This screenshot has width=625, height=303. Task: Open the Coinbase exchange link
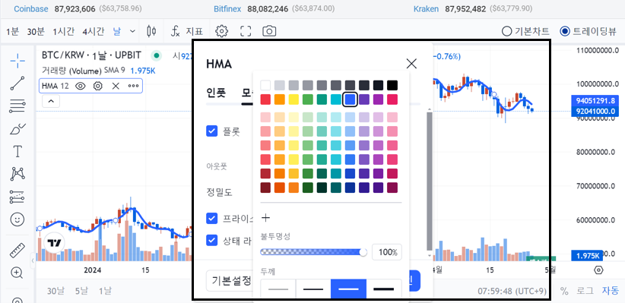pyautogui.click(x=31, y=8)
